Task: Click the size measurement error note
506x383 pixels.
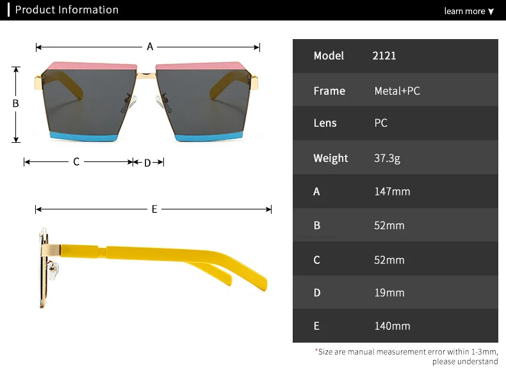Action: click(x=407, y=357)
